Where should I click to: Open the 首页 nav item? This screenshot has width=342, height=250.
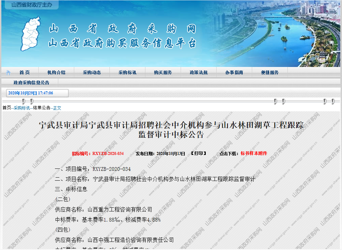pyautogui.click(x=24, y=72)
